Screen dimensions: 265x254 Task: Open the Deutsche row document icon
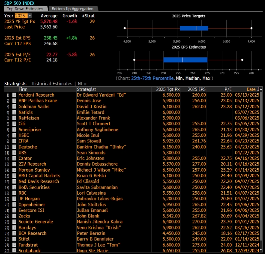[x=14, y=147]
